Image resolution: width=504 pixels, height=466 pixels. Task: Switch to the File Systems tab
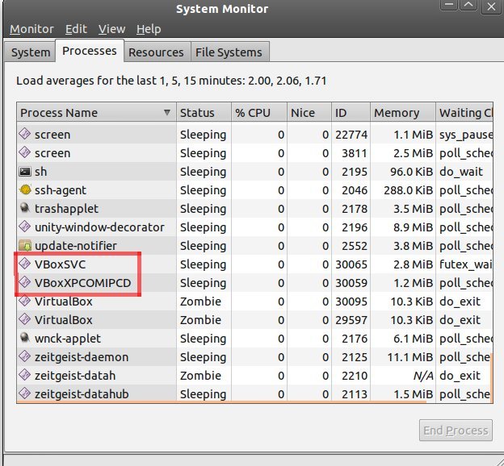[x=229, y=52]
